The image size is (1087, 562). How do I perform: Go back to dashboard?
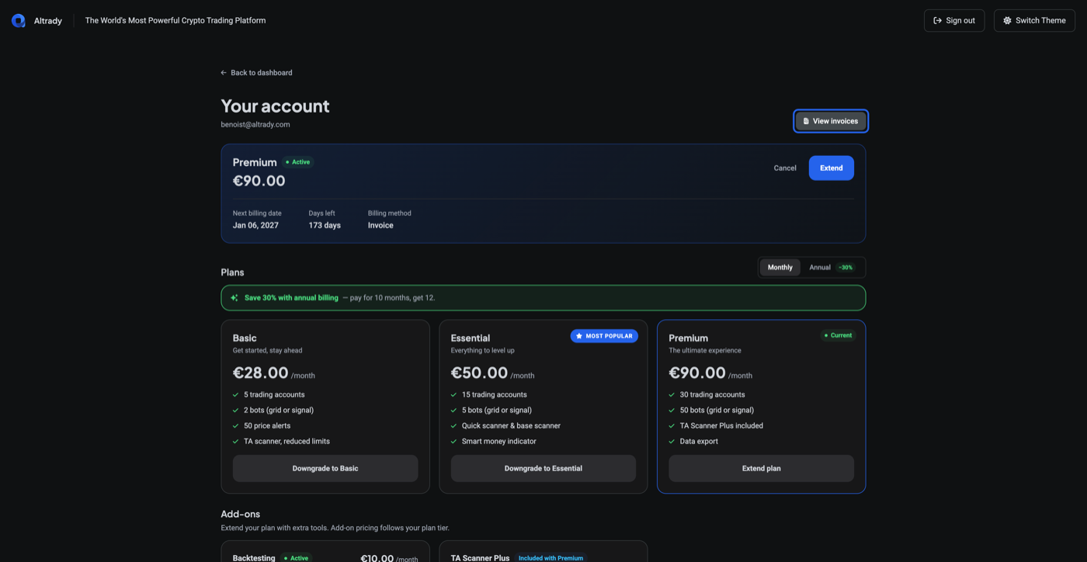(257, 73)
